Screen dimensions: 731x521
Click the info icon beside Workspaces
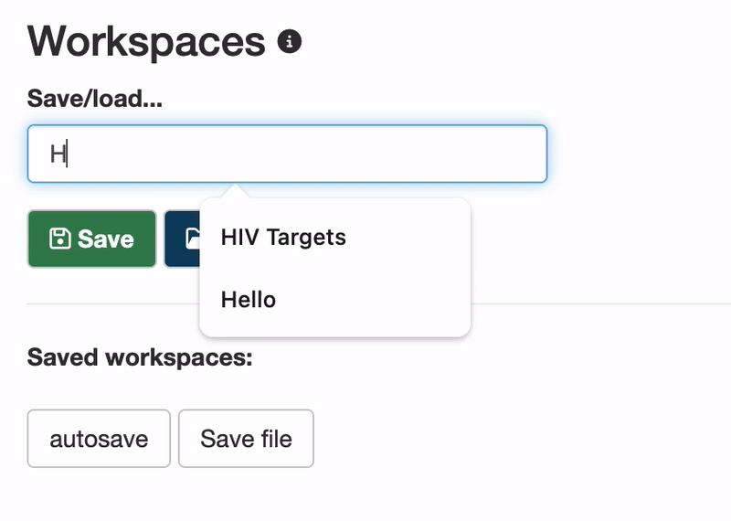click(x=290, y=41)
